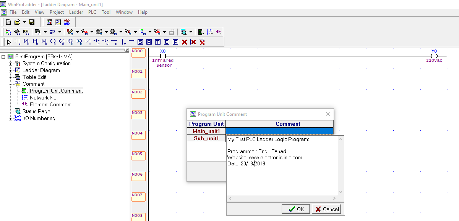
Task: Open the PLC menu
Action: point(92,12)
